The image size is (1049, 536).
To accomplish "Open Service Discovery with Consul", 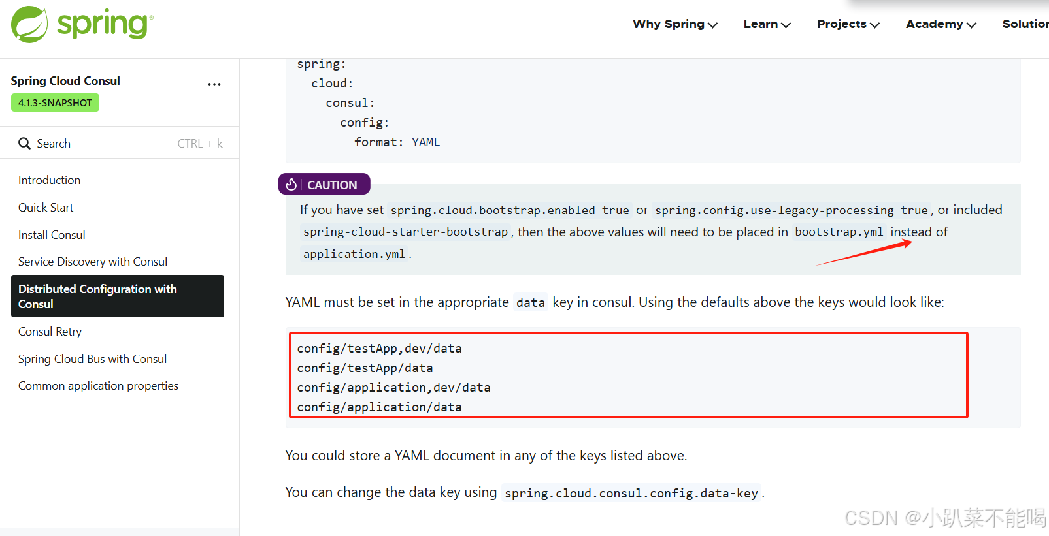I will pyautogui.click(x=93, y=262).
